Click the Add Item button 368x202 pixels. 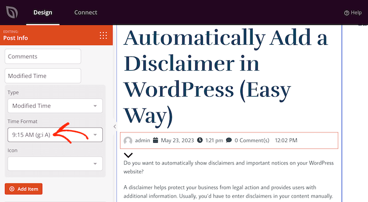23,189
